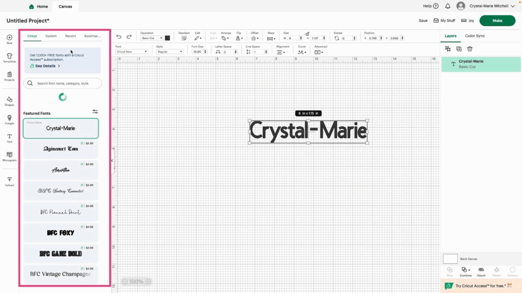Select the BFC Game Bold font
The height and width of the screenshot is (293, 522).
61,254
